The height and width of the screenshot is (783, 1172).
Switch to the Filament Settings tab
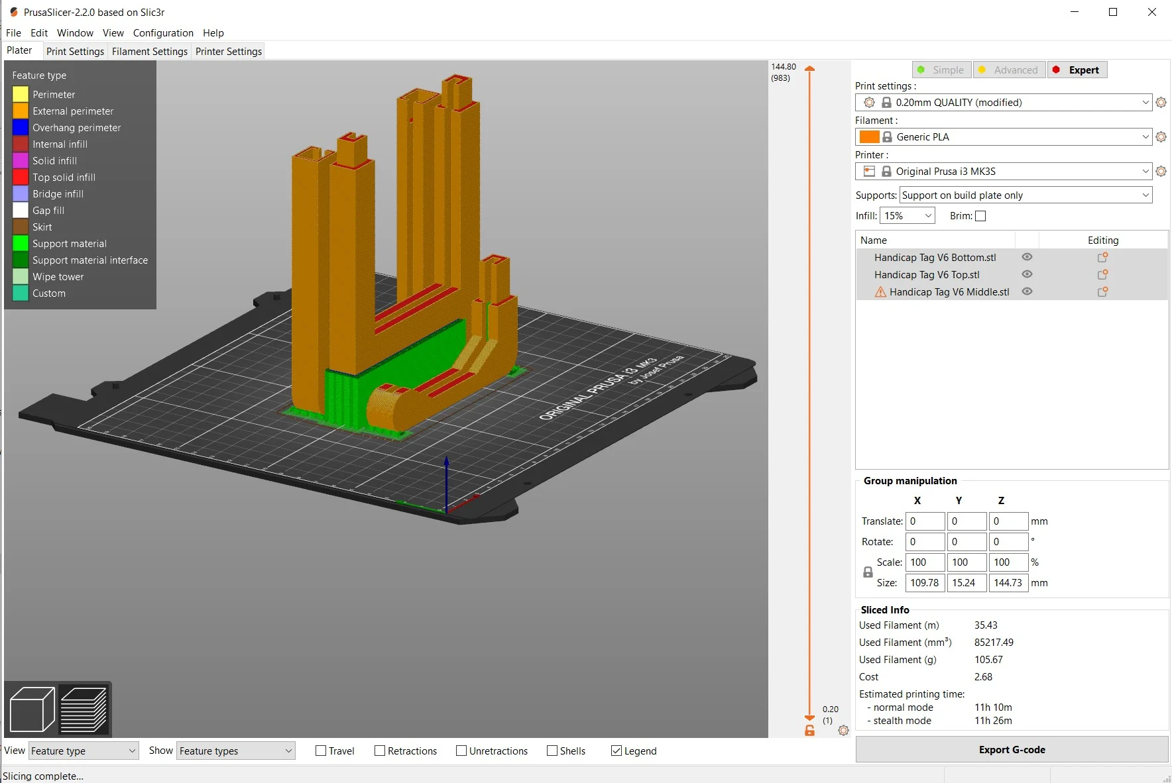coord(150,52)
